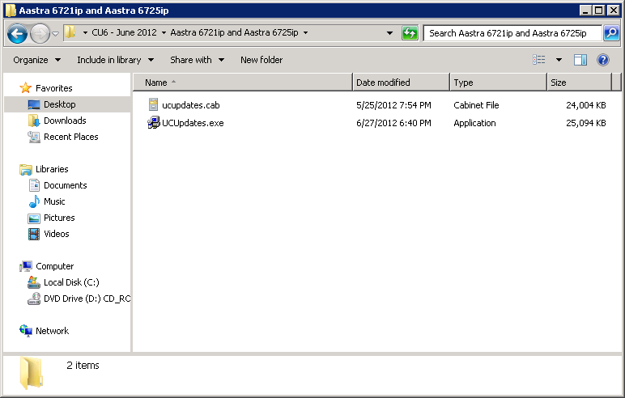Image resolution: width=625 pixels, height=398 pixels.
Task: Click the Forward arrow navigation button
Action: [40, 33]
